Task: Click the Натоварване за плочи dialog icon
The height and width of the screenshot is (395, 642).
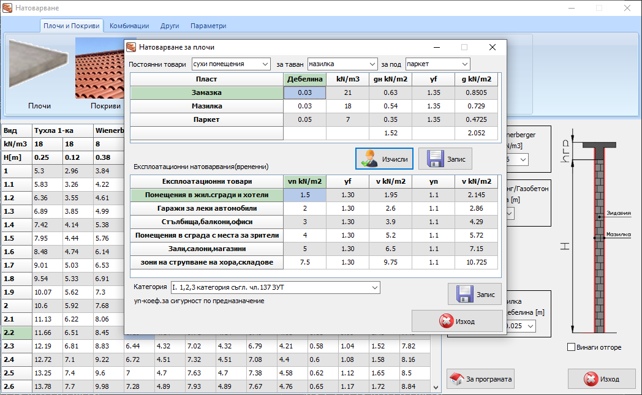Action: [x=131, y=47]
